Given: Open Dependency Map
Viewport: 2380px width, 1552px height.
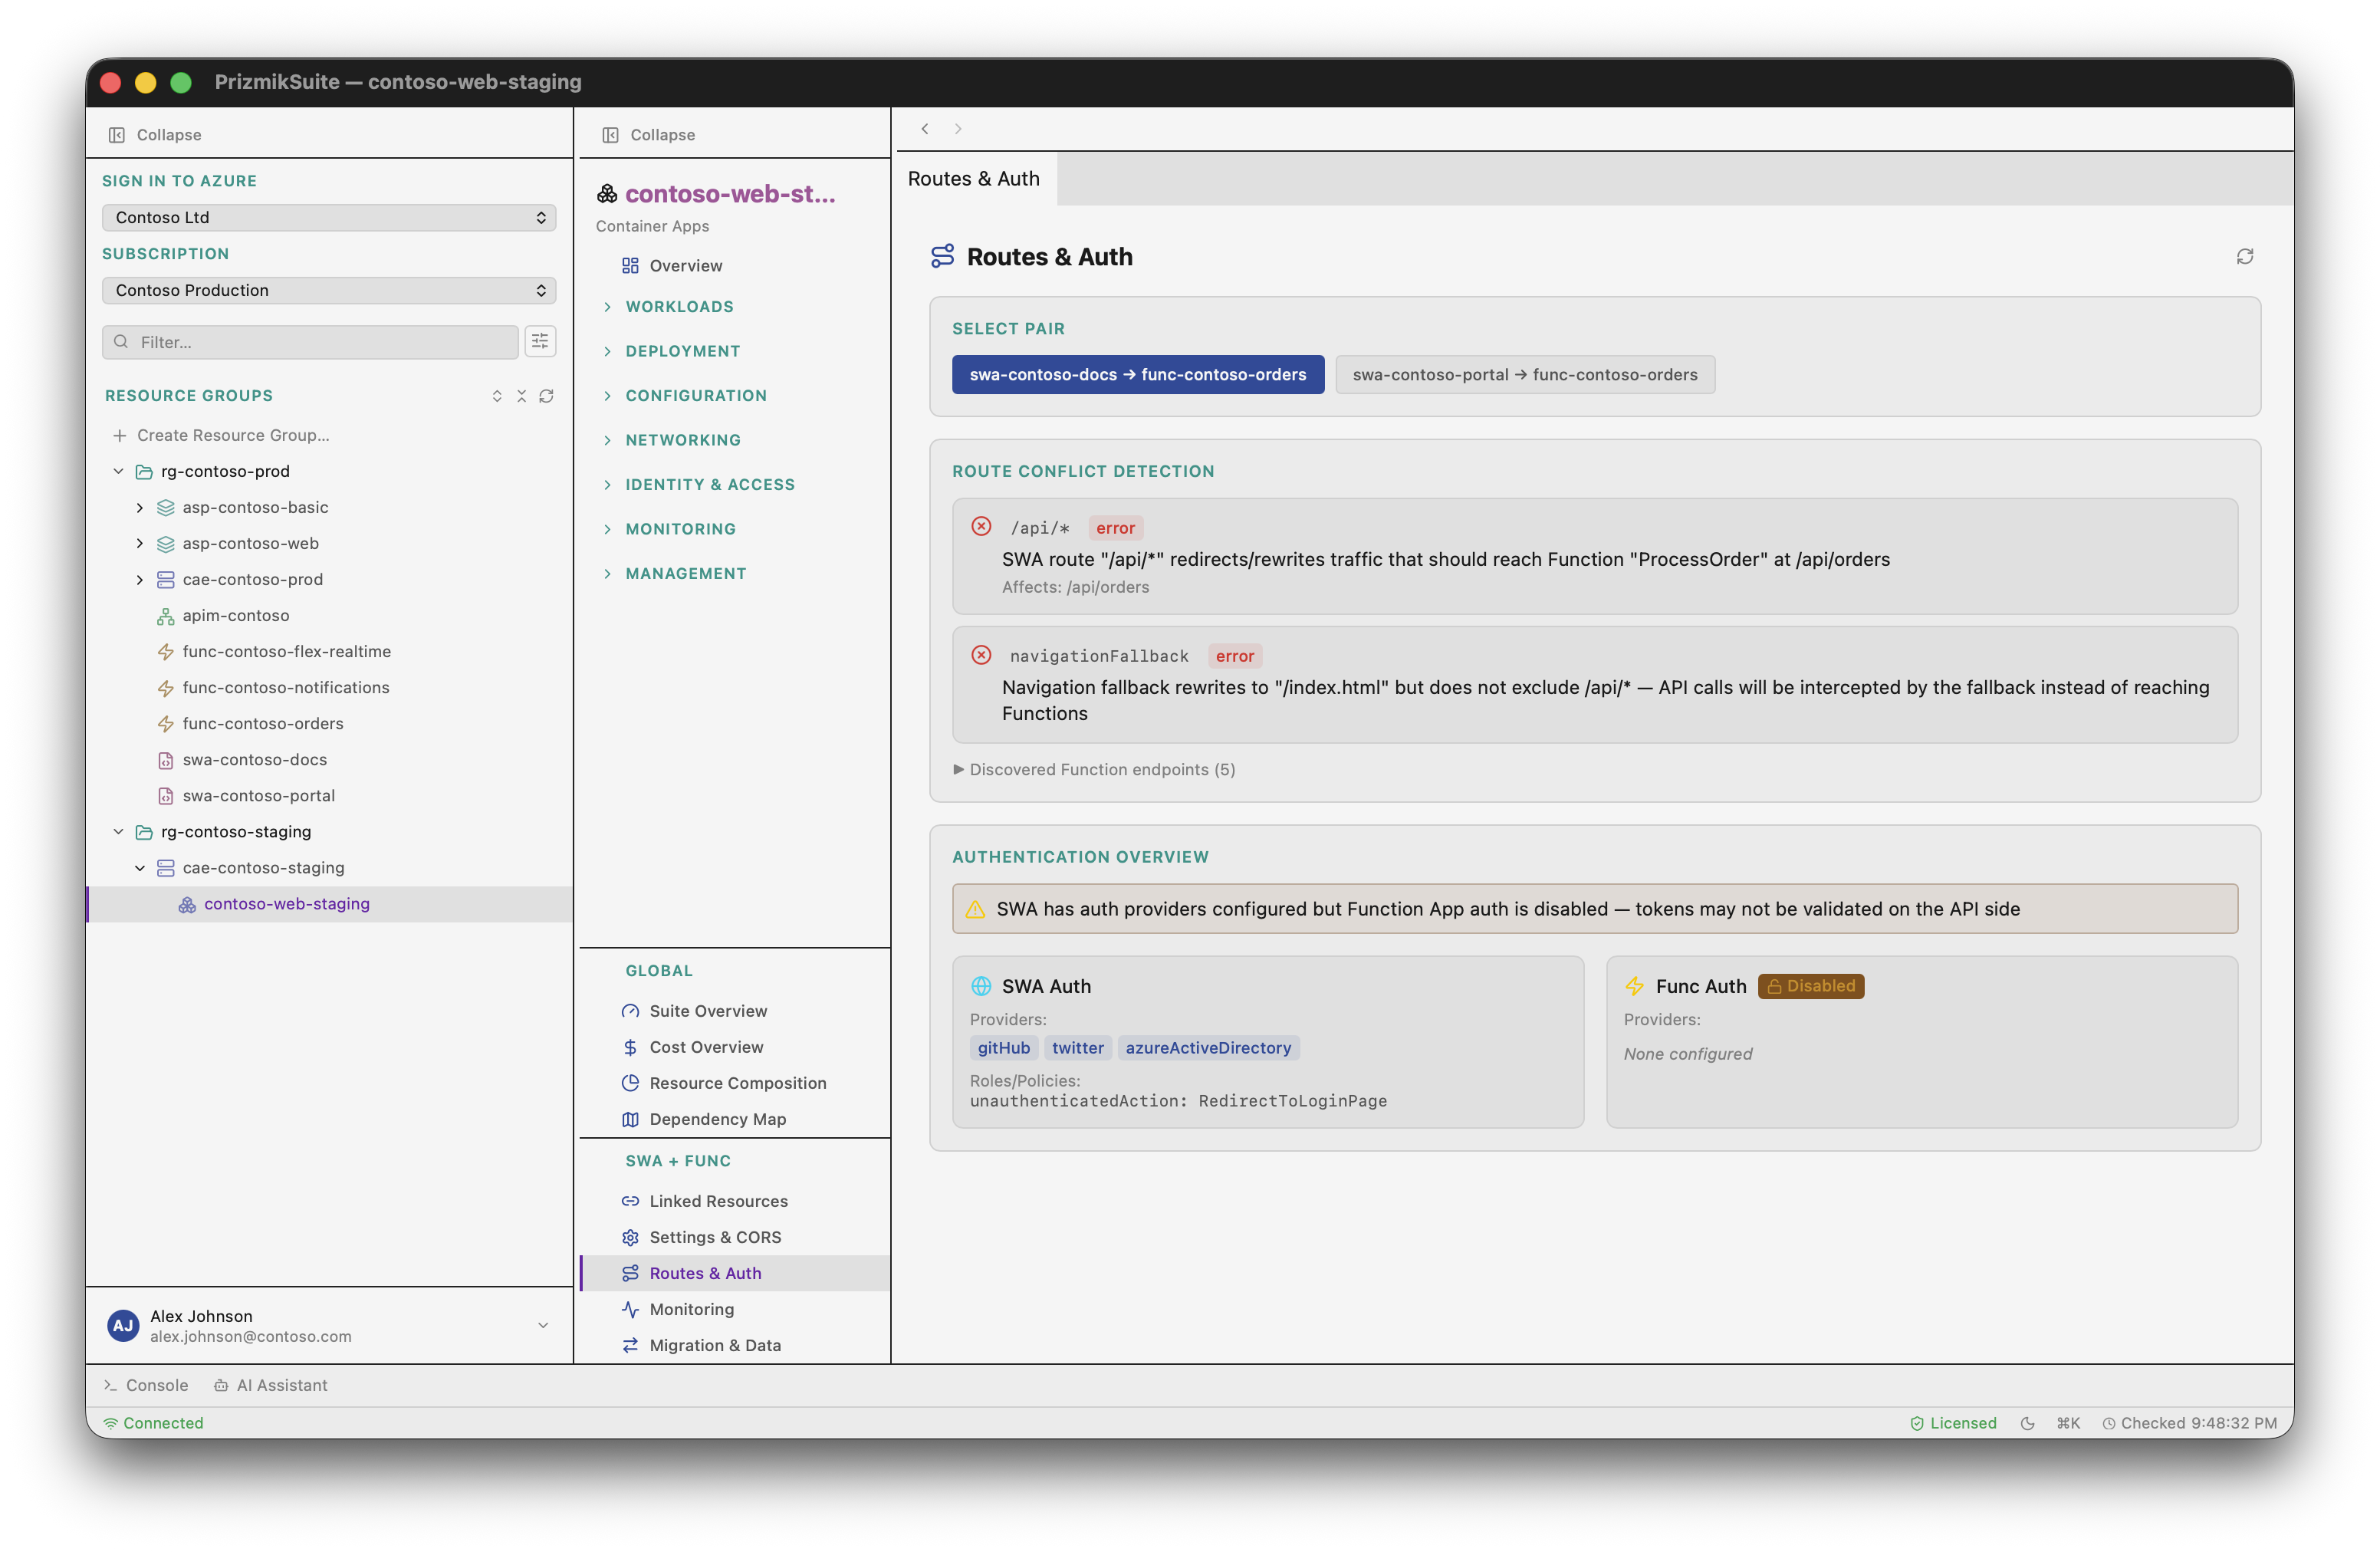Looking at the screenshot, I should click(x=735, y=1119).
